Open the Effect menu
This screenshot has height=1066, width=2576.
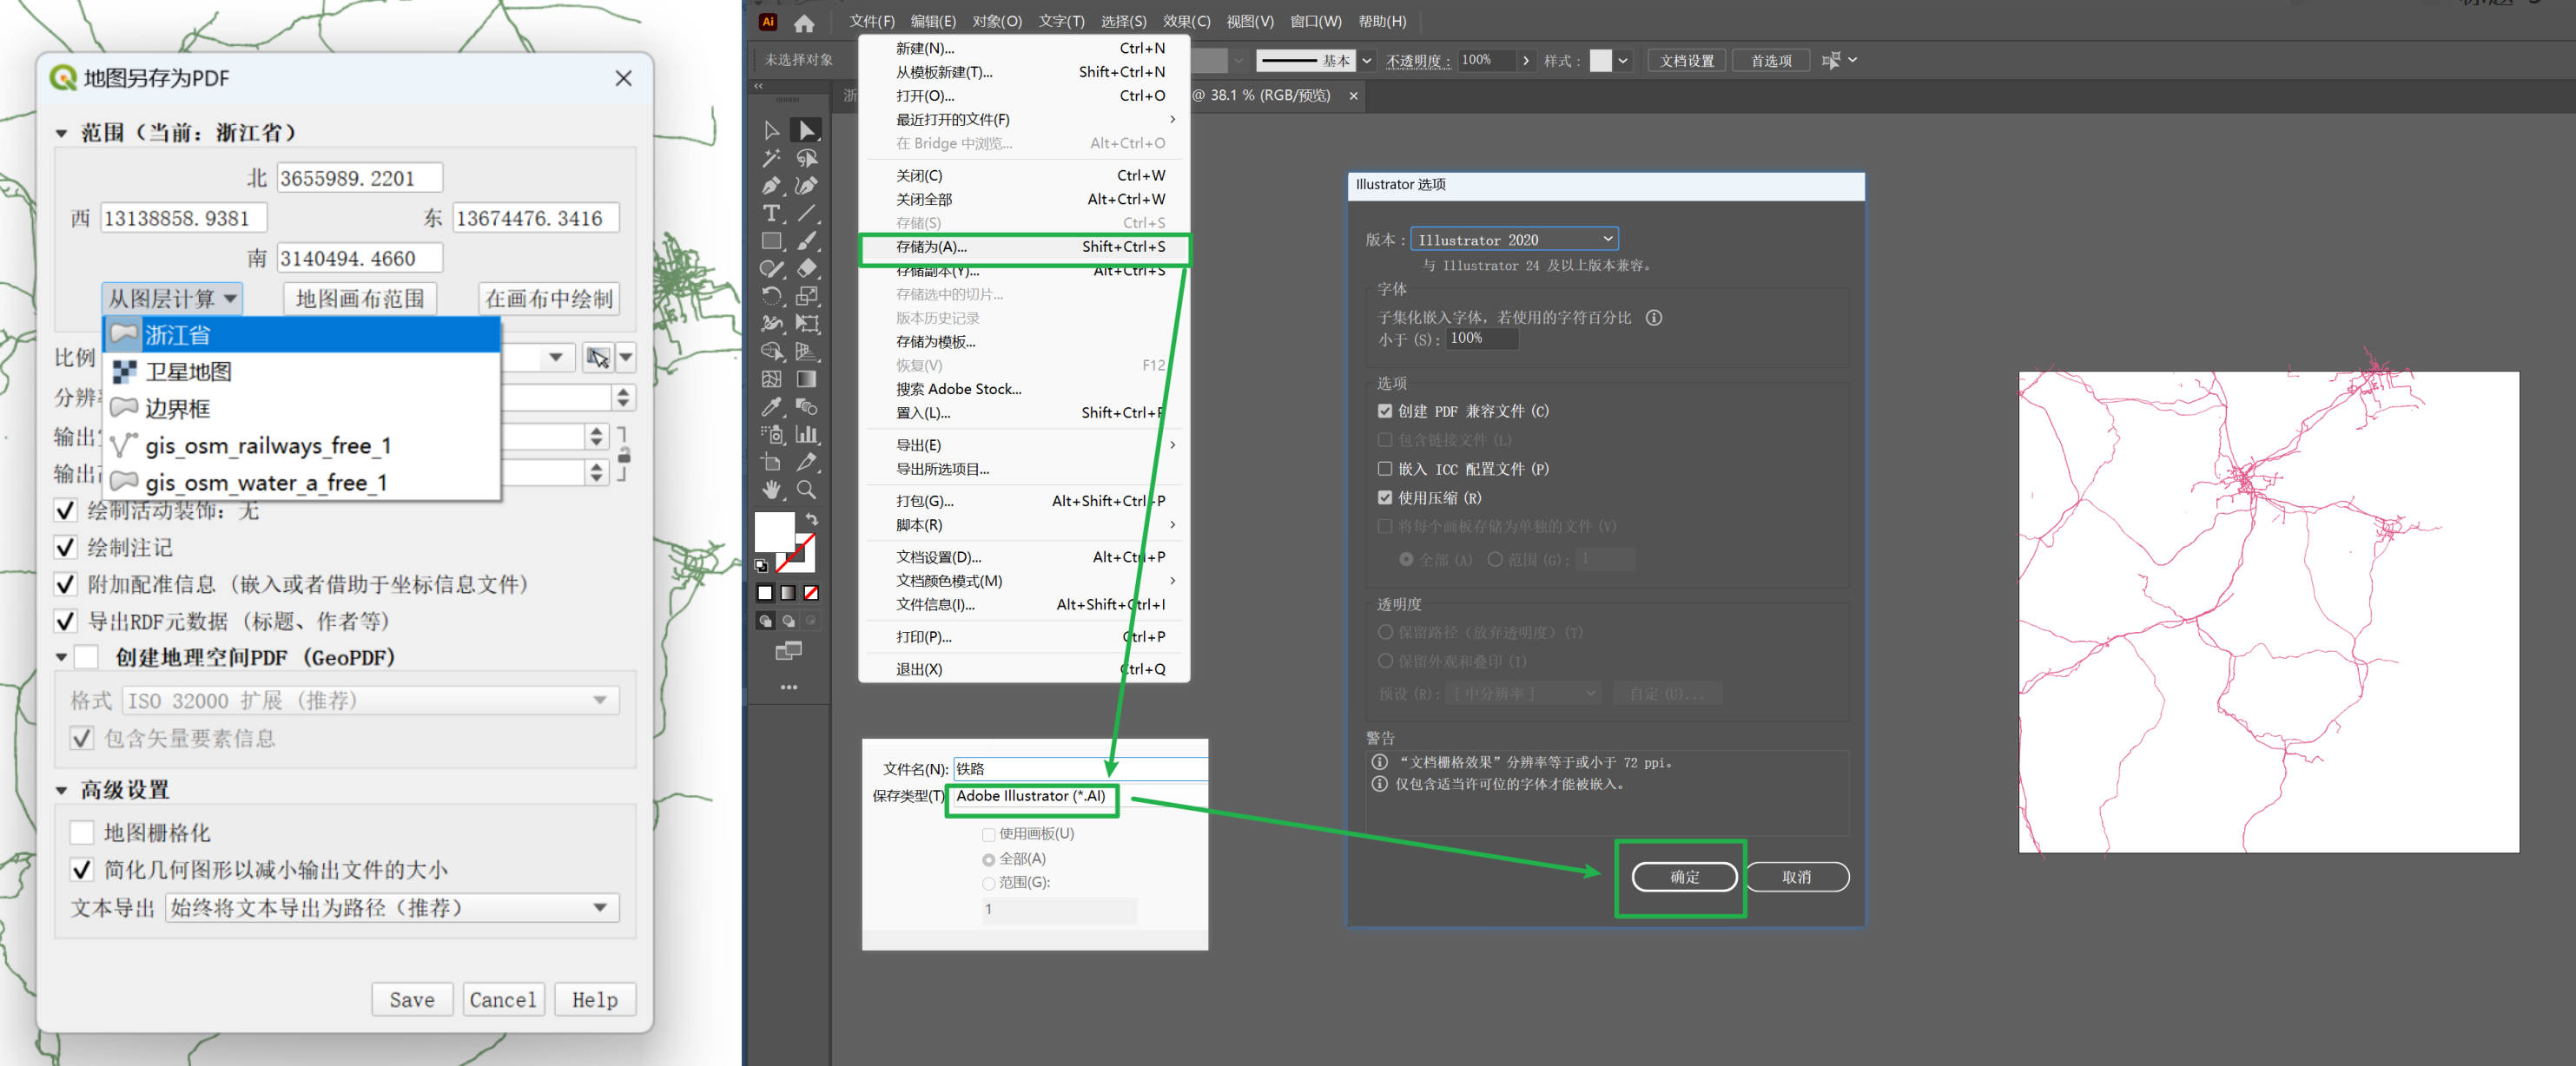click(x=1186, y=21)
